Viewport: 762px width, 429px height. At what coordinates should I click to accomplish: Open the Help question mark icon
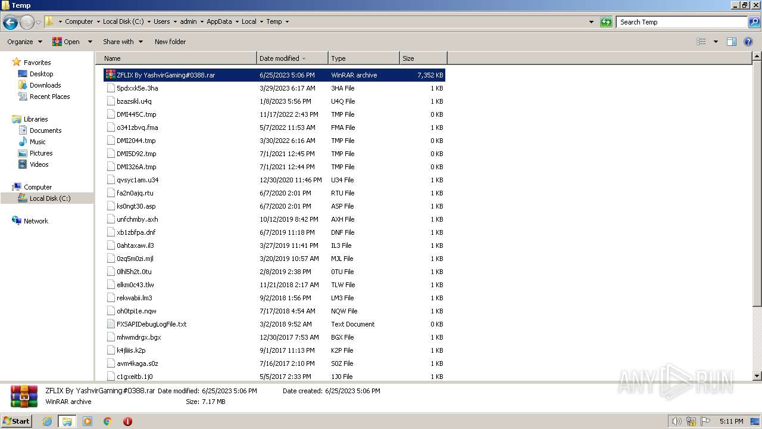749,42
